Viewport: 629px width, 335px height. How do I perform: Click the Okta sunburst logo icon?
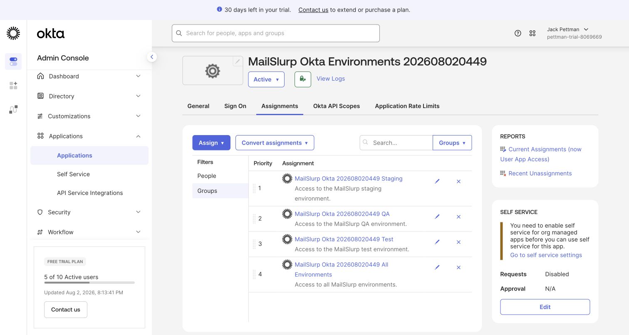coord(13,33)
